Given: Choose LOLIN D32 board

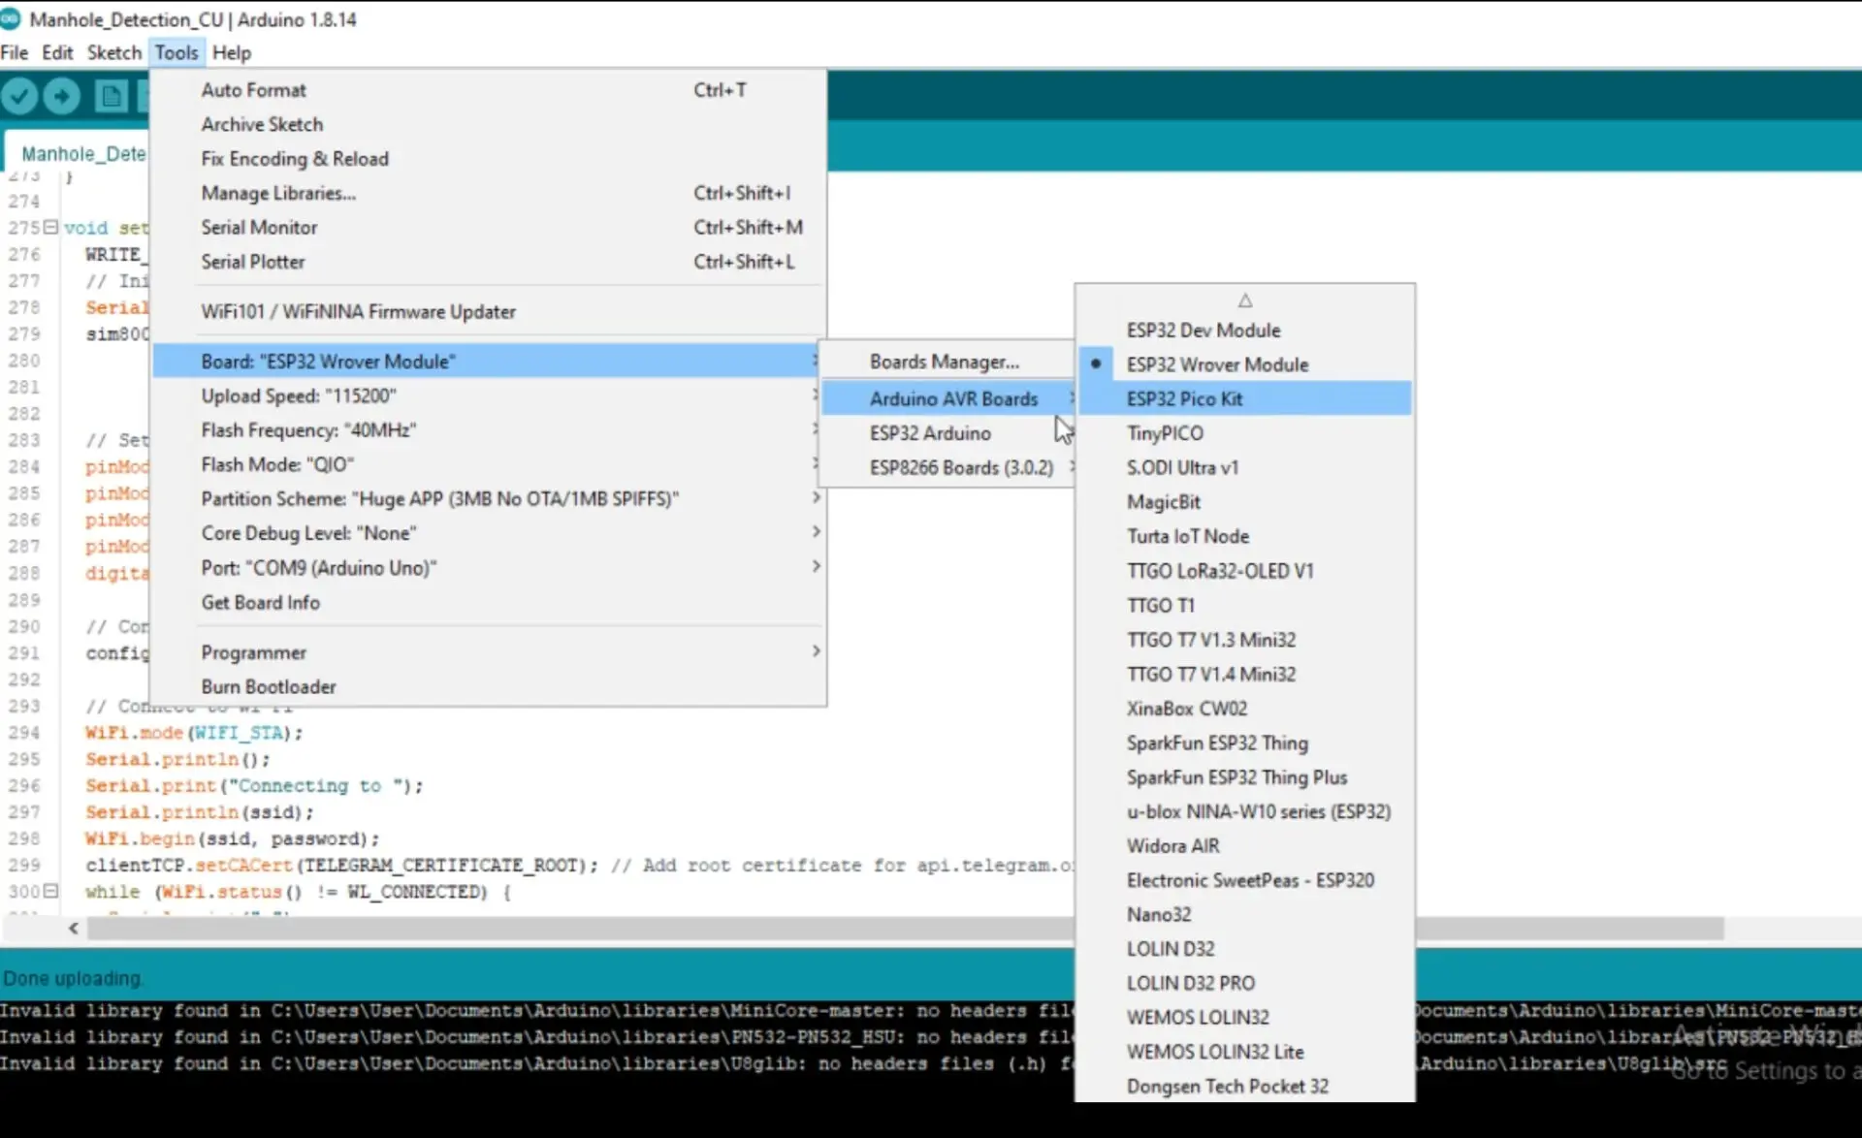Looking at the screenshot, I should click(x=1245, y=948).
